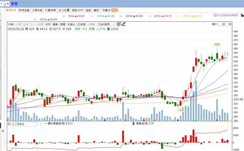This screenshot has width=244, height=151.
Task: Click the 60MA value 354.76
Action: pyautogui.click(x=167, y=16)
